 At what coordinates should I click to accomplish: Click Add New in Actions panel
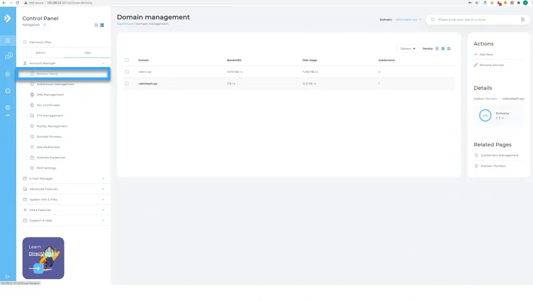coord(486,55)
